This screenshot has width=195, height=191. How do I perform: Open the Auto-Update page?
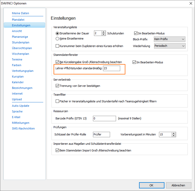point(21,106)
